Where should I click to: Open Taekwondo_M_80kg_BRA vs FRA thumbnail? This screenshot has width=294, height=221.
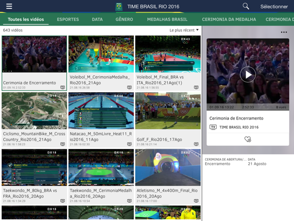click(34, 168)
